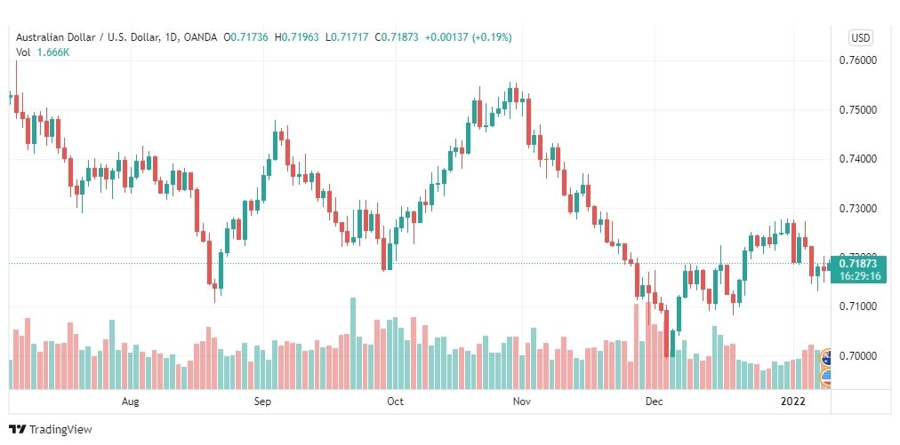900x445 pixels.
Task: Click the Aug label on time axis
Action: click(x=131, y=401)
